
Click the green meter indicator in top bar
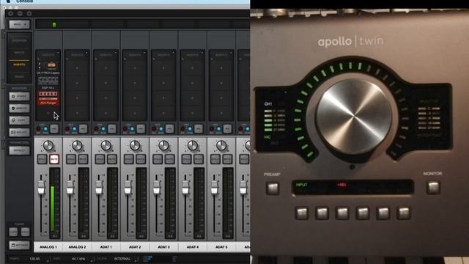[54, 24]
